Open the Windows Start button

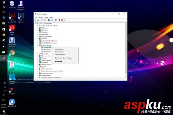coord(4,2)
